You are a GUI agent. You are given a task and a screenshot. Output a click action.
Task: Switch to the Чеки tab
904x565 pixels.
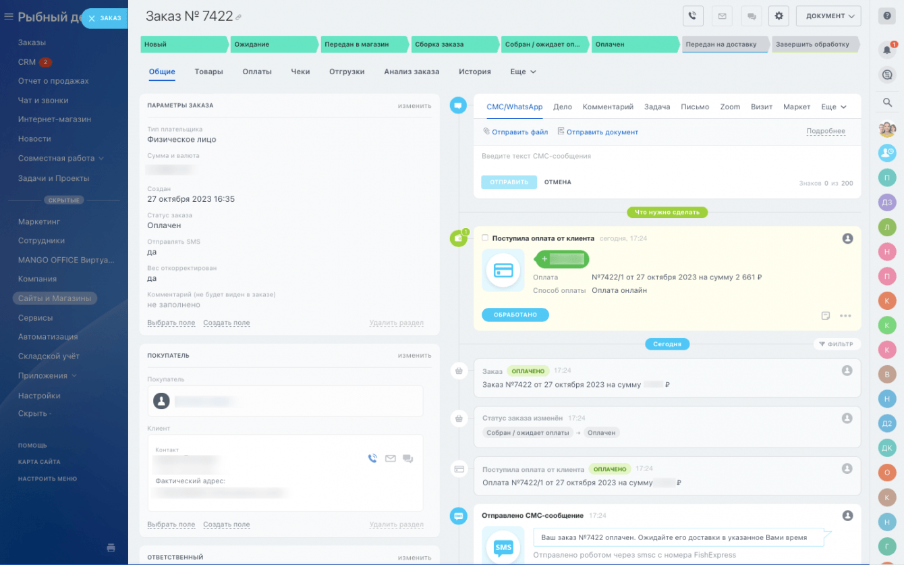point(300,72)
